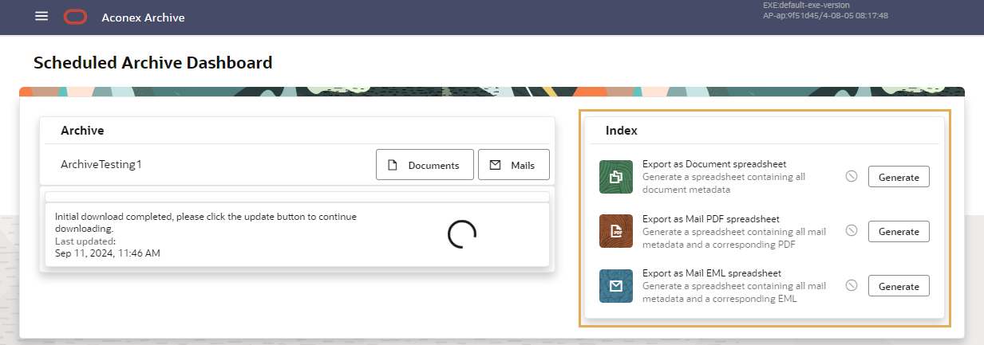Viewport: 984px width, 345px height.
Task: Click status icon beside Mail EML Generate
Action: coord(852,285)
